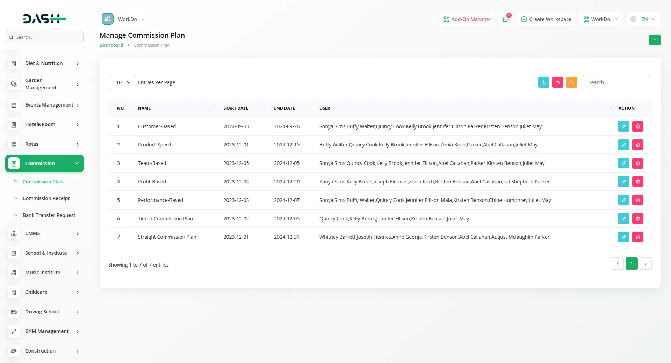Toggle sorting on the START DATE column
The width and height of the screenshot is (671, 363).
click(x=265, y=108)
